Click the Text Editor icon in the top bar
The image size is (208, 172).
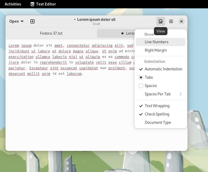(32, 4)
